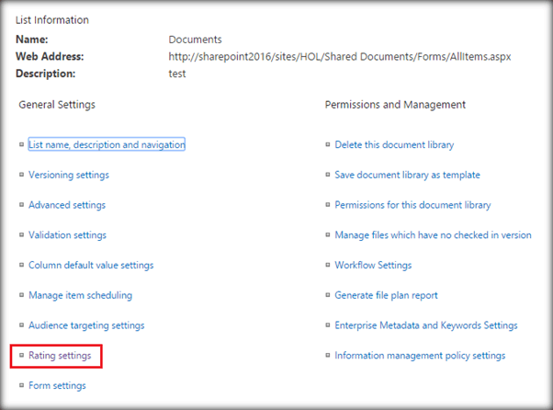The height and width of the screenshot is (410, 553).
Task: Click bullet icon beside Workflow Settings
Action: coord(327,266)
